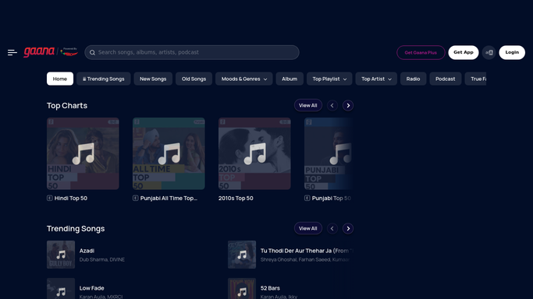This screenshot has height=299, width=533.
Task: Open the Trending Songs tab
Action: pyautogui.click(x=103, y=79)
